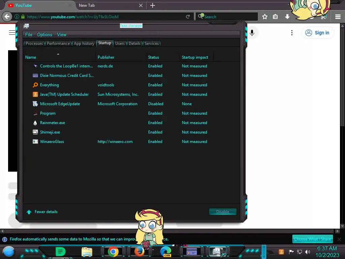Click the Task Manager taskbar icon
This screenshot has height=259, width=345.
[218, 252]
